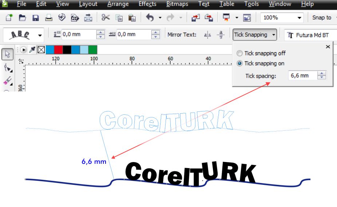Screen dimensions: 337x207
Task: Open the Window menu
Action: tap(280, 4)
